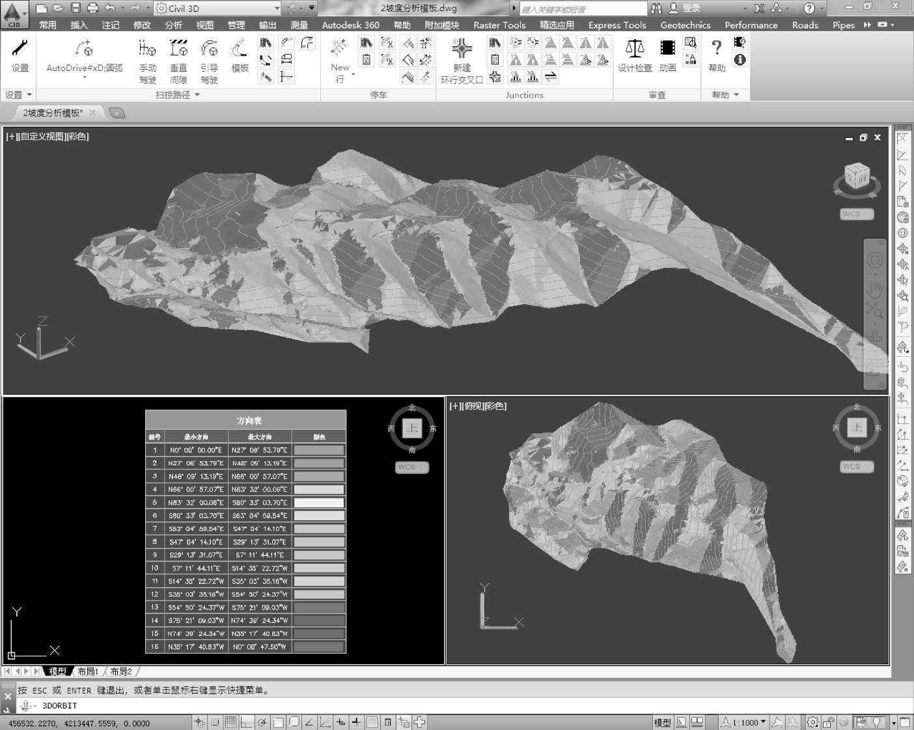Click the swap arrows icon in Junctions panel
This screenshot has width=914, height=730.
[551, 77]
